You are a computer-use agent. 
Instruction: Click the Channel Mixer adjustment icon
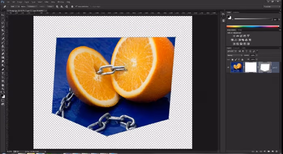pos(246,40)
